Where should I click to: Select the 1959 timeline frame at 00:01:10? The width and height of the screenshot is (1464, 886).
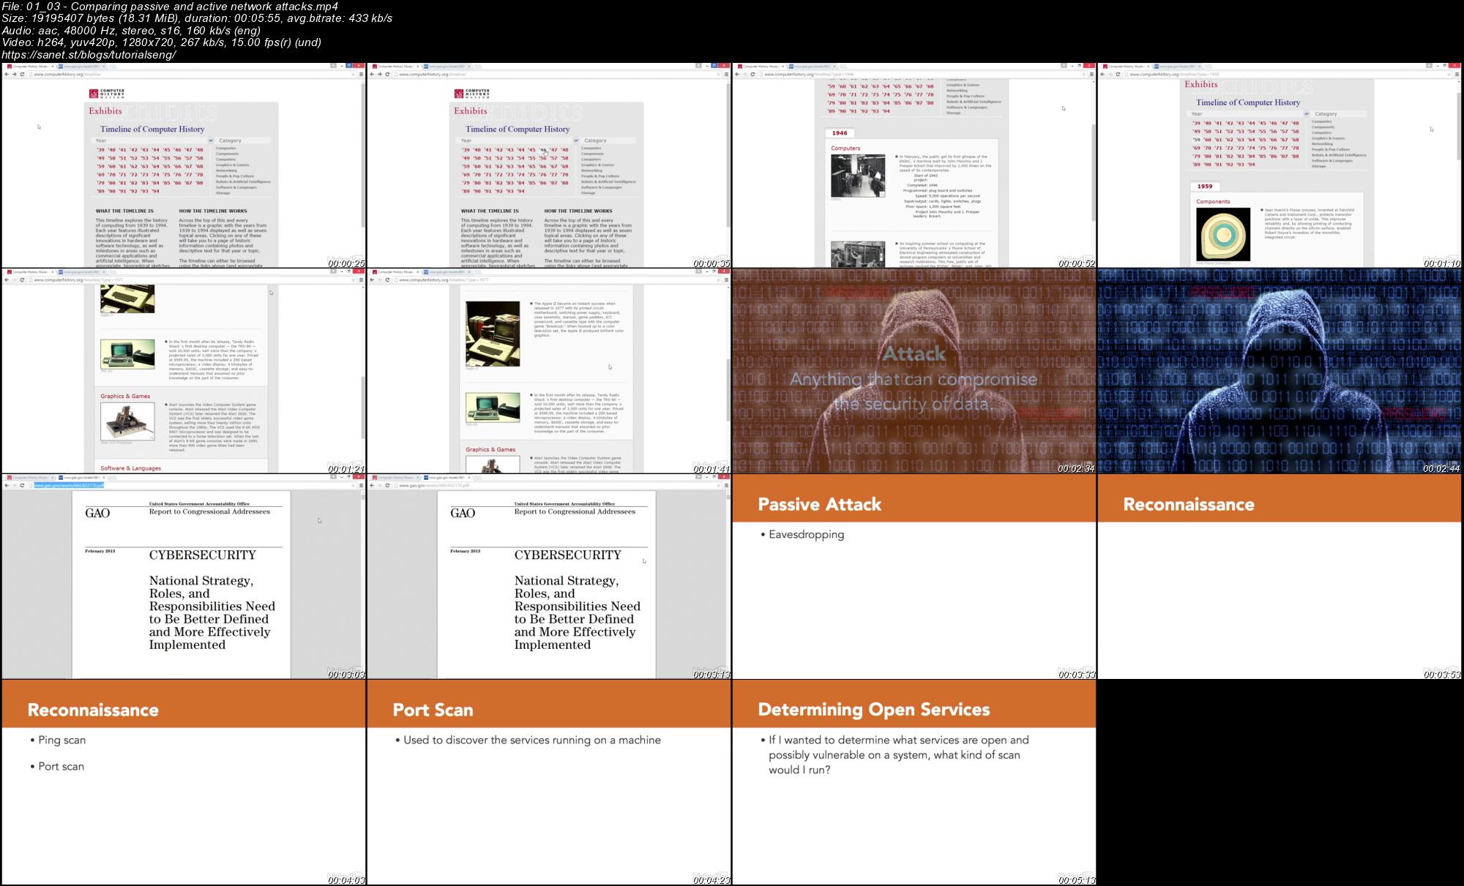[1280, 165]
